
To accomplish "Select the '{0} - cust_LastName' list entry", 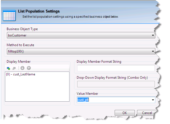I will click(x=21, y=74).
